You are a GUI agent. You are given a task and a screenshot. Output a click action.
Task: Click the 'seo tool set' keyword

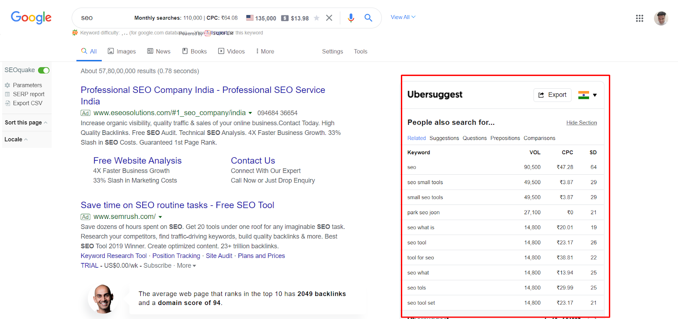[421, 303]
